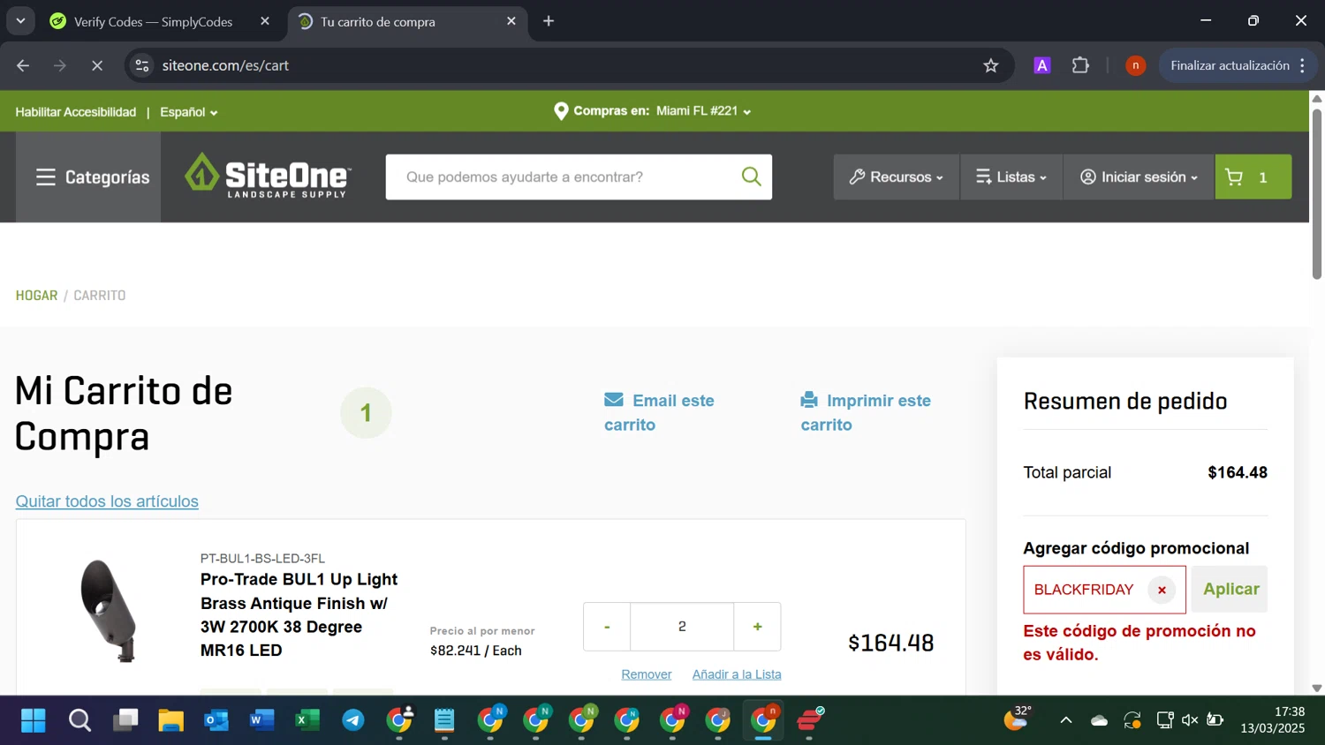The height and width of the screenshot is (745, 1325).
Task: Open the purple A extension
Action: tap(1042, 65)
